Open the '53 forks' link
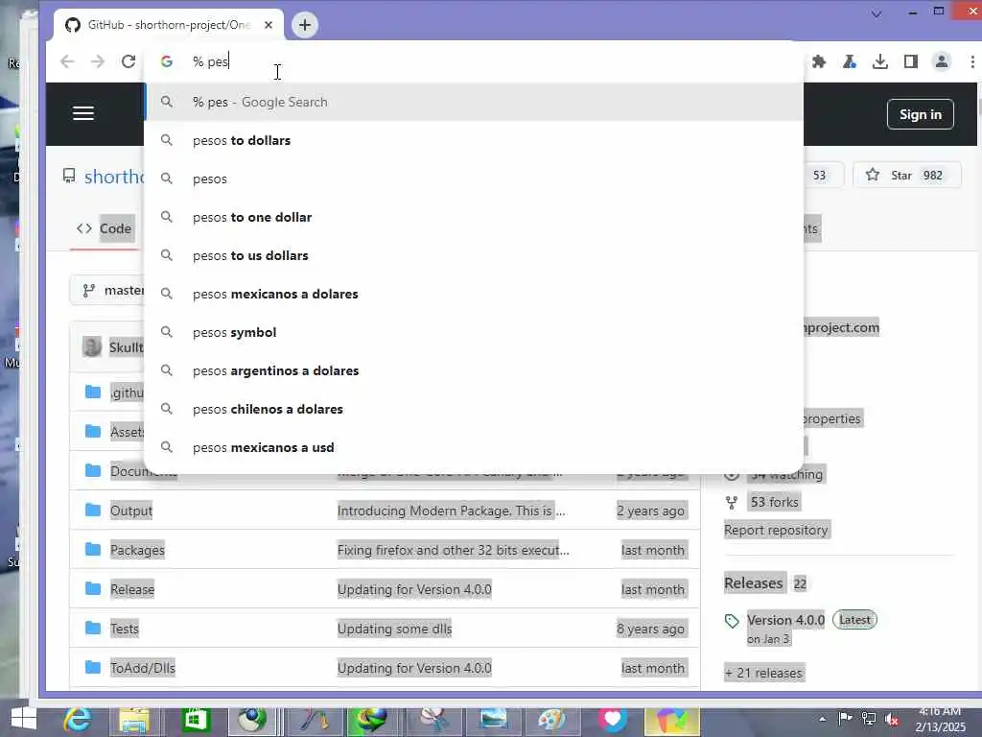This screenshot has width=982, height=737. [x=774, y=502]
